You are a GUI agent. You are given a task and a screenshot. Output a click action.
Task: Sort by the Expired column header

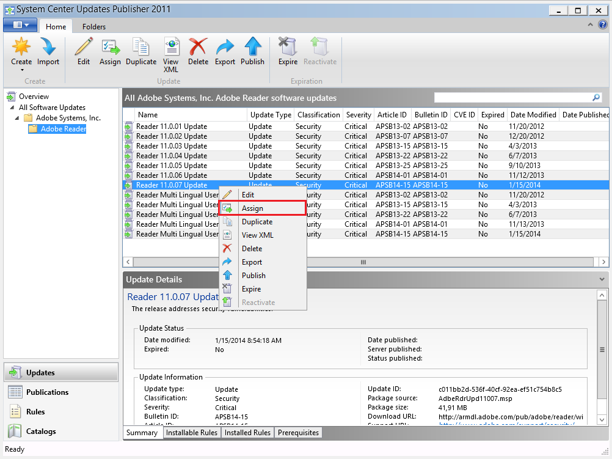492,115
